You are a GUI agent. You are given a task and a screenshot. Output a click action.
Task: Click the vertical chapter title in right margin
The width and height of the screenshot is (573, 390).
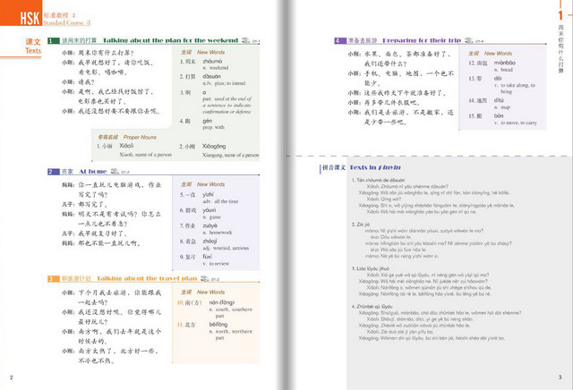coord(561,49)
